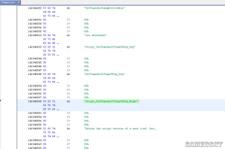Select the r5apex.exe tab
225x149 pixels.
[8, 2]
